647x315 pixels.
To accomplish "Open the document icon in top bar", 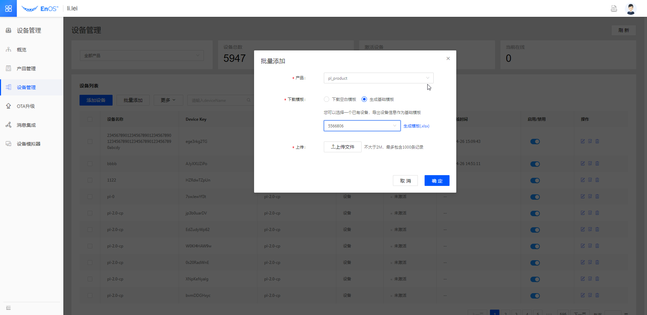I will tap(614, 9).
